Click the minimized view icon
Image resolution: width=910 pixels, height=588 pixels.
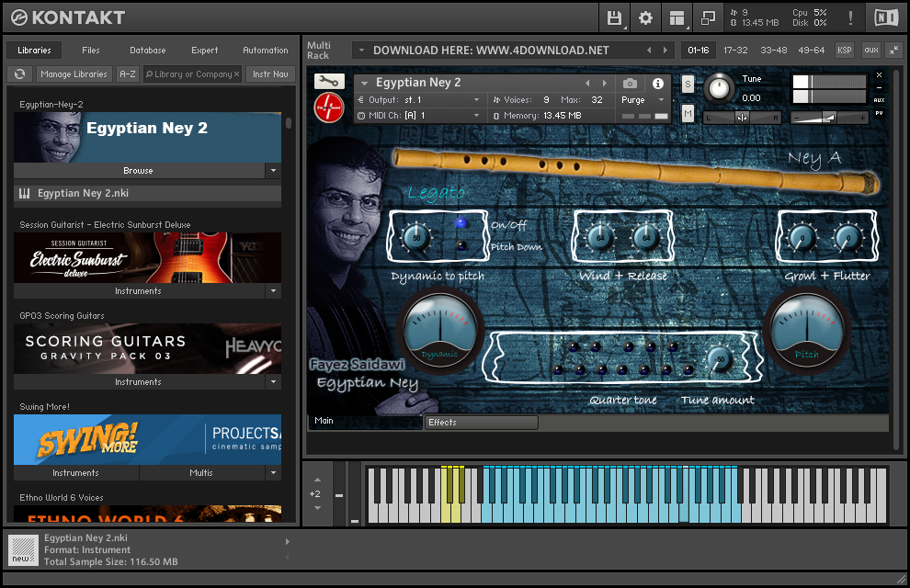tap(708, 18)
